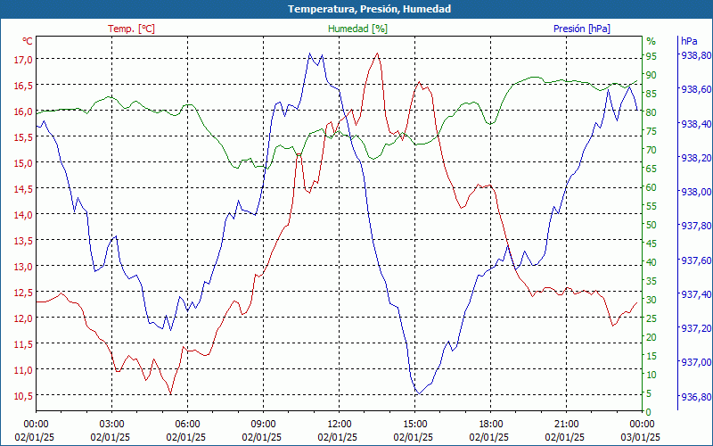Viewport: 713px width, 446px height.
Task: Click the '75' humidity axis value
Action: [652, 131]
